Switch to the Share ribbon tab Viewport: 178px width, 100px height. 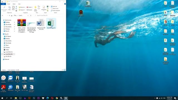14,4
